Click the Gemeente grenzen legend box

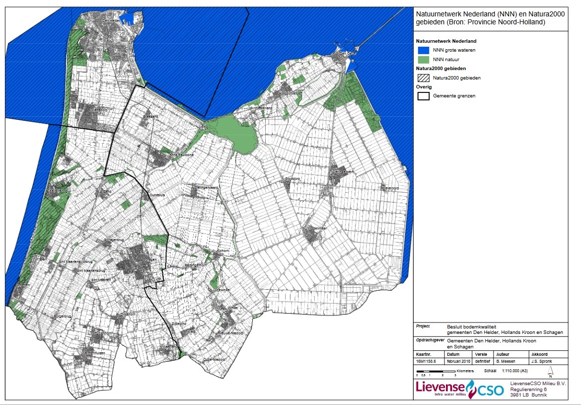424,96
